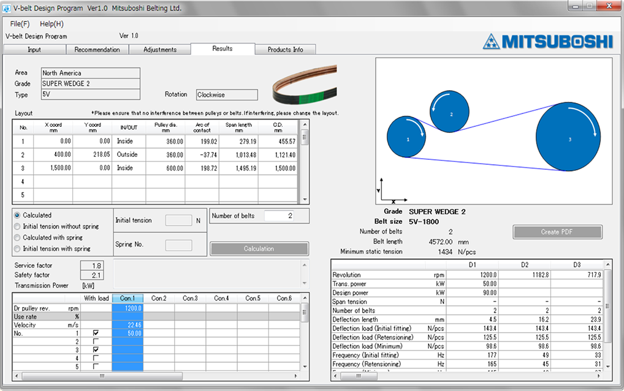Click pulley 2 Y coord cell 218.05
This screenshot has width=624, height=391.
(x=93, y=154)
